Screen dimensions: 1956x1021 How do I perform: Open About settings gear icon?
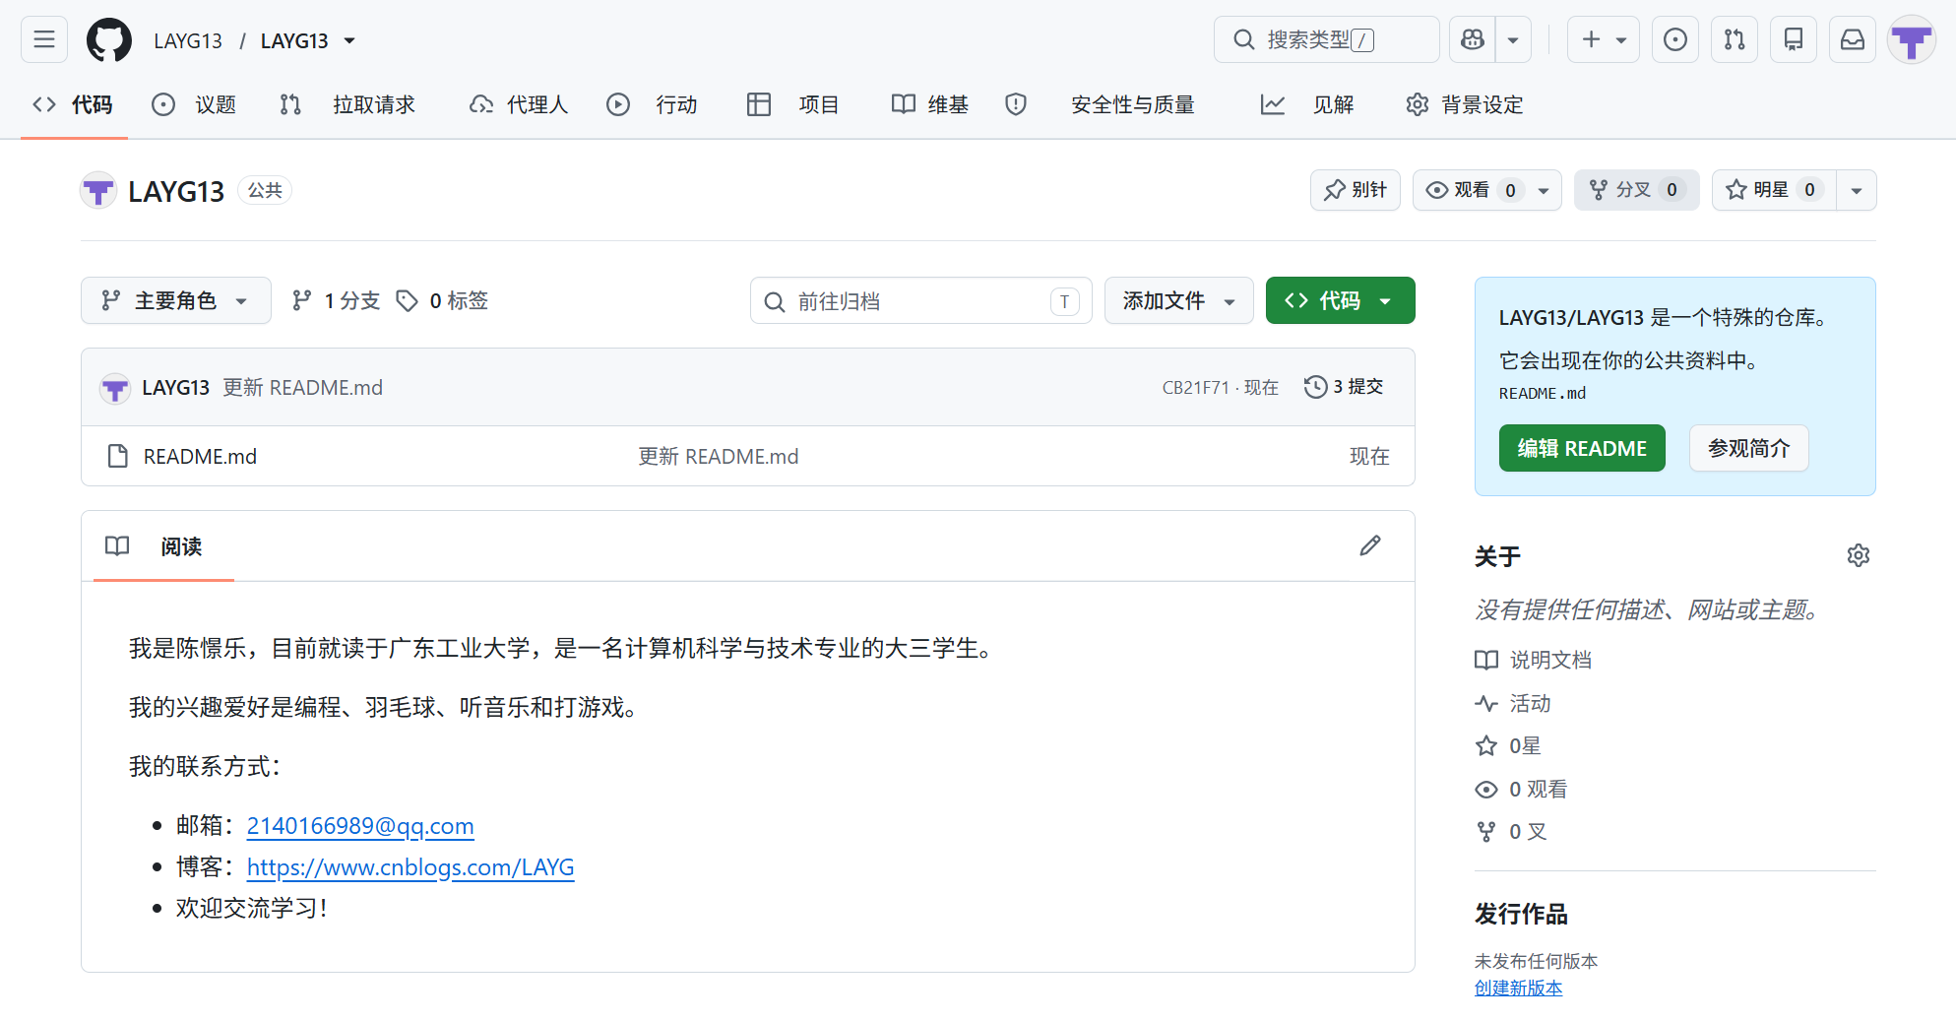point(1859,555)
